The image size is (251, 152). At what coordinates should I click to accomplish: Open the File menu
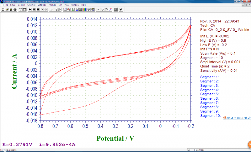(6, 5)
